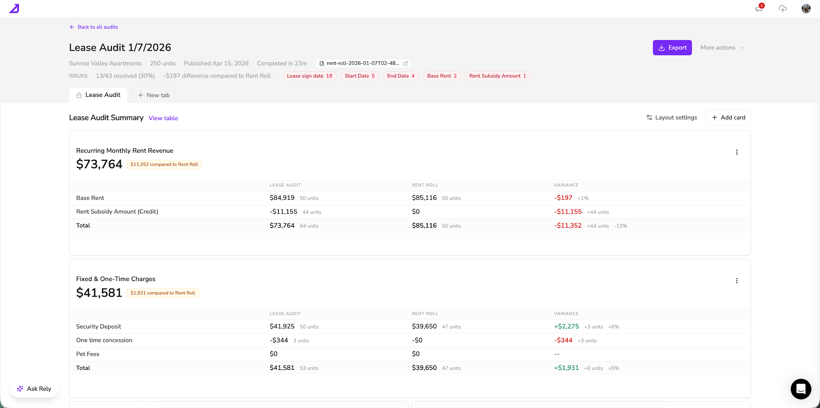Click the Start Date issues tag
This screenshot has height=408, width=820.
(x=360, y=76)
